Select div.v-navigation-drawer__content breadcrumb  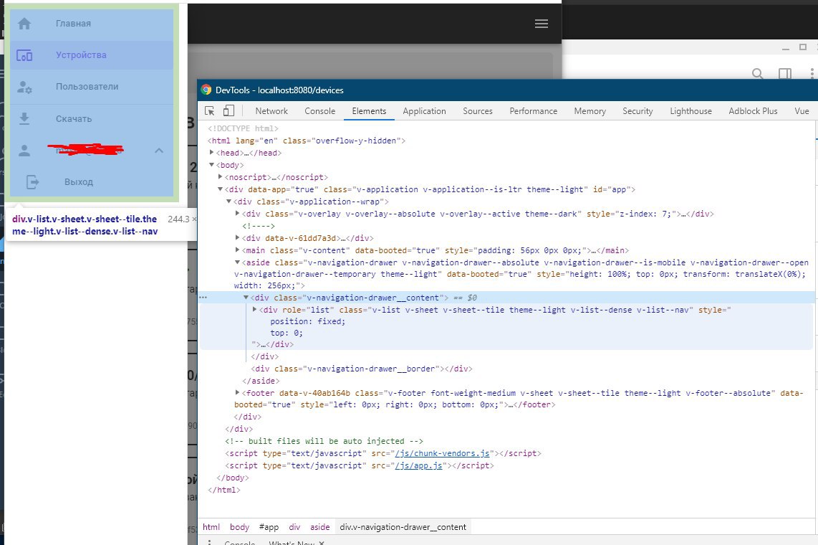403,527
